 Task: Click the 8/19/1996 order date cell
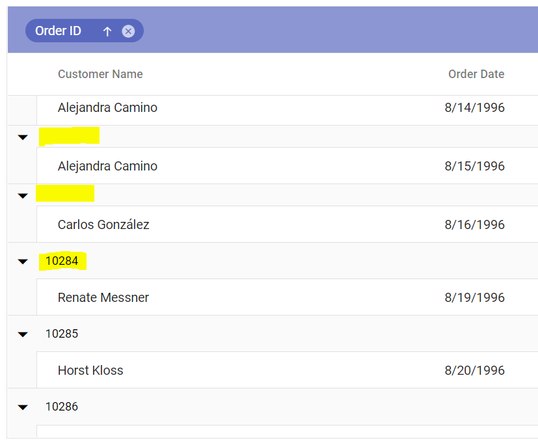474,298
